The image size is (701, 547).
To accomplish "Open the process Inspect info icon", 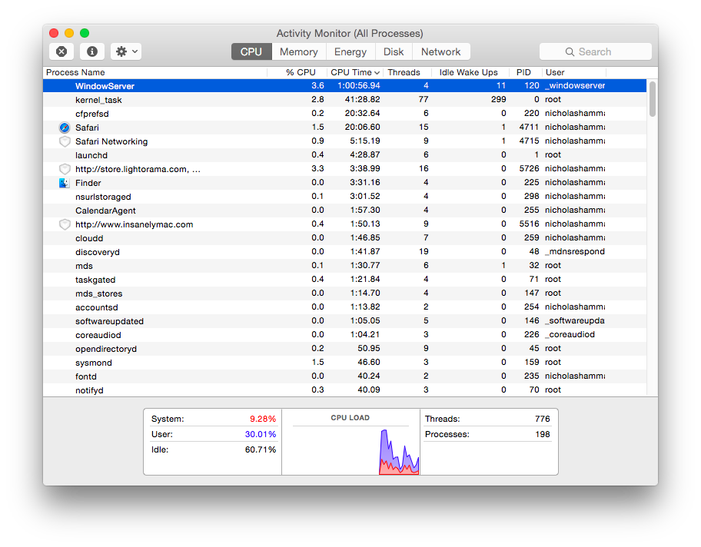I will (x=92, y=51).
